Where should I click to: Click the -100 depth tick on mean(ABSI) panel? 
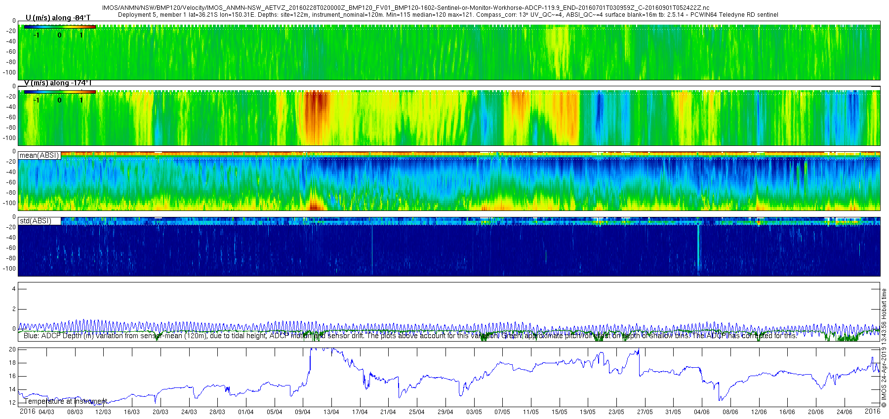9,203
